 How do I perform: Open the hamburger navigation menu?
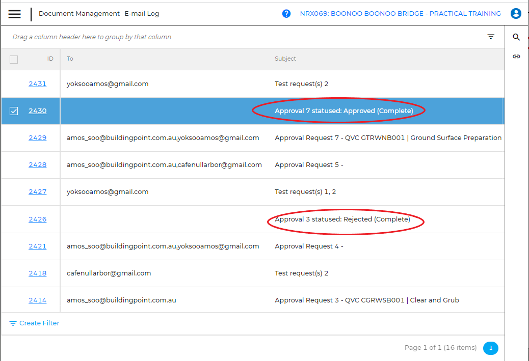pyautogui.click(x=15, y=14)
